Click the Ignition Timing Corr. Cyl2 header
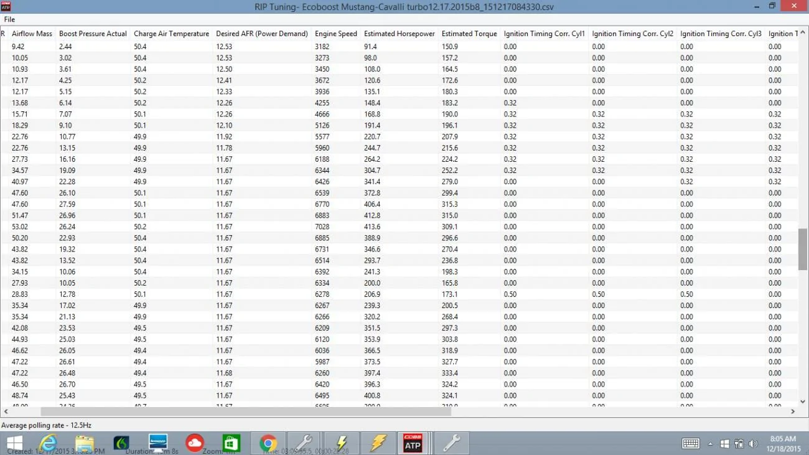Viewport: 809px width, 455px height. (633, 34)
